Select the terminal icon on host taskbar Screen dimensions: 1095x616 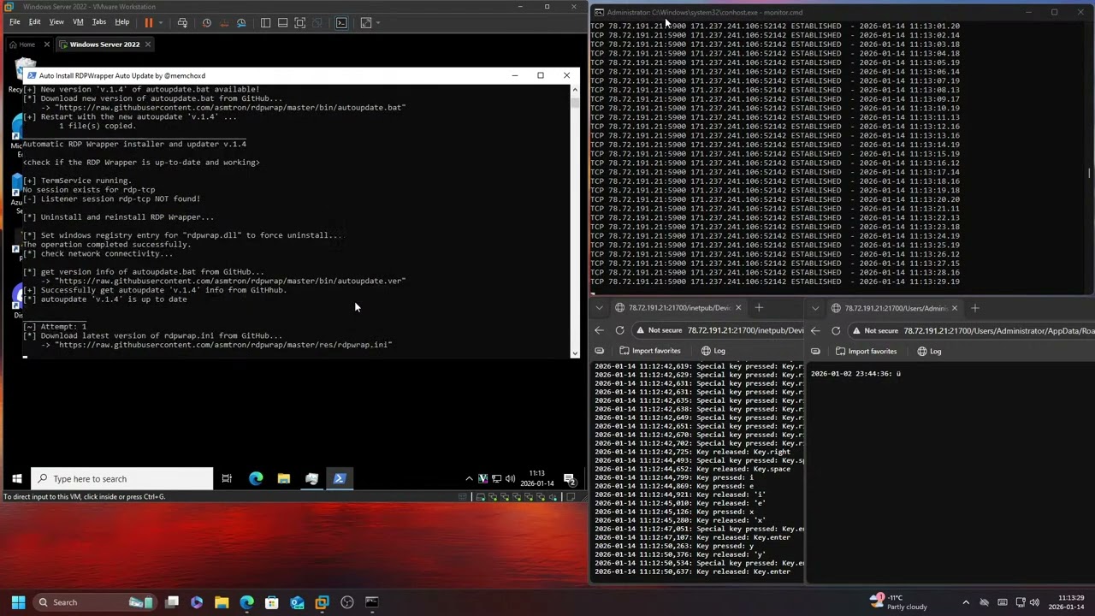pyautogui.click(x=371, y=602)
